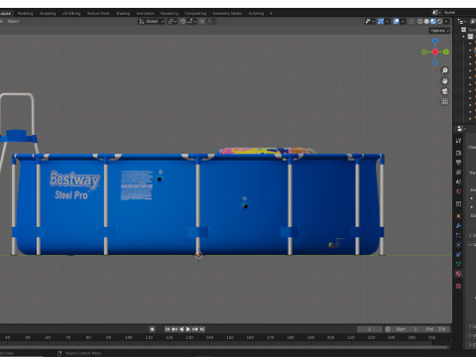This screenshot has height=357, width=476.
Task: Click the zoom view magnifier icon
Action: (x=445, y=70)
